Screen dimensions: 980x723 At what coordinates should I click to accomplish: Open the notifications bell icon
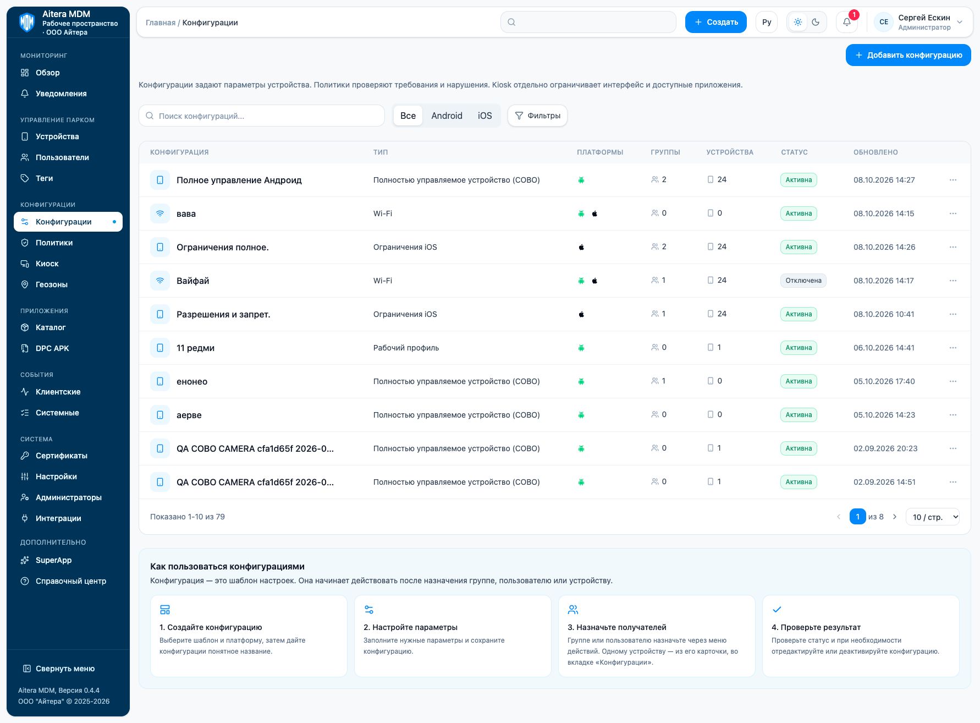(x=846, y=23)
